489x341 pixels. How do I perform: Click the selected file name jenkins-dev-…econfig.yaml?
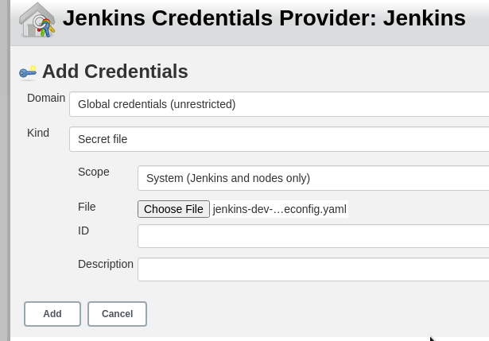[279, 209]
